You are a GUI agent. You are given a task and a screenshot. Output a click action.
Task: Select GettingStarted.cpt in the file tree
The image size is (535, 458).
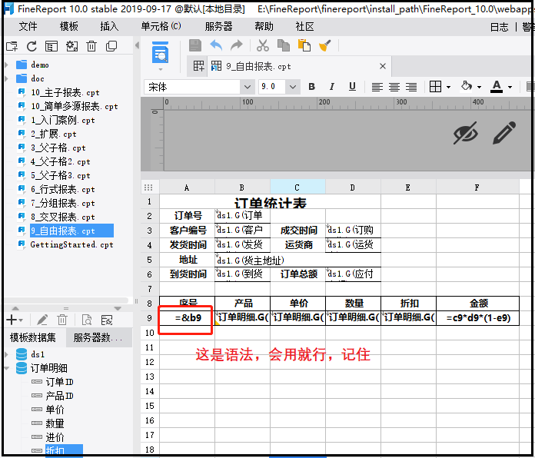(x=71, y=244)
